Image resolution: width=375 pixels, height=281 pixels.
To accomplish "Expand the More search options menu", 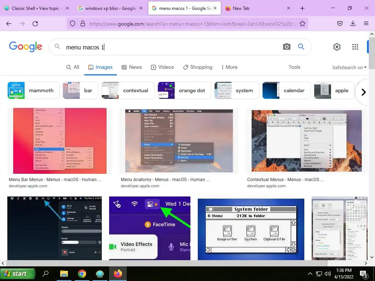I will (x=229, y=67).
